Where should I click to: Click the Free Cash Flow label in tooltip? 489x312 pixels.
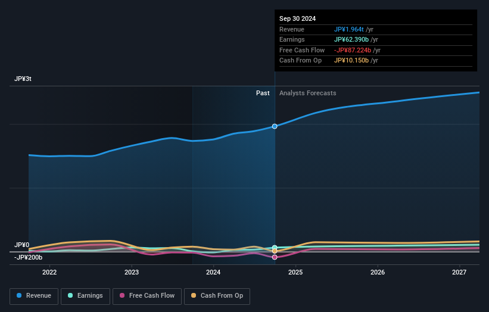[302, 50]
